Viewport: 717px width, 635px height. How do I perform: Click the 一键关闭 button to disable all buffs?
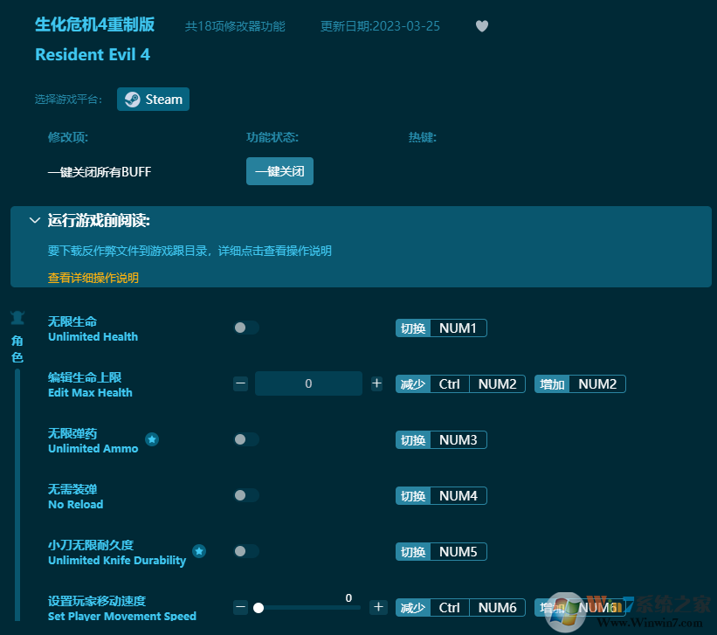(279, 171)
